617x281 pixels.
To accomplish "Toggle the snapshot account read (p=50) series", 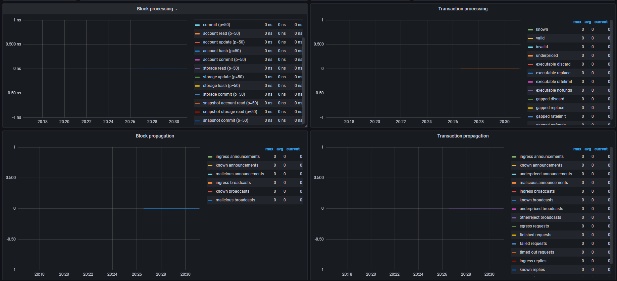I will 230,103.
